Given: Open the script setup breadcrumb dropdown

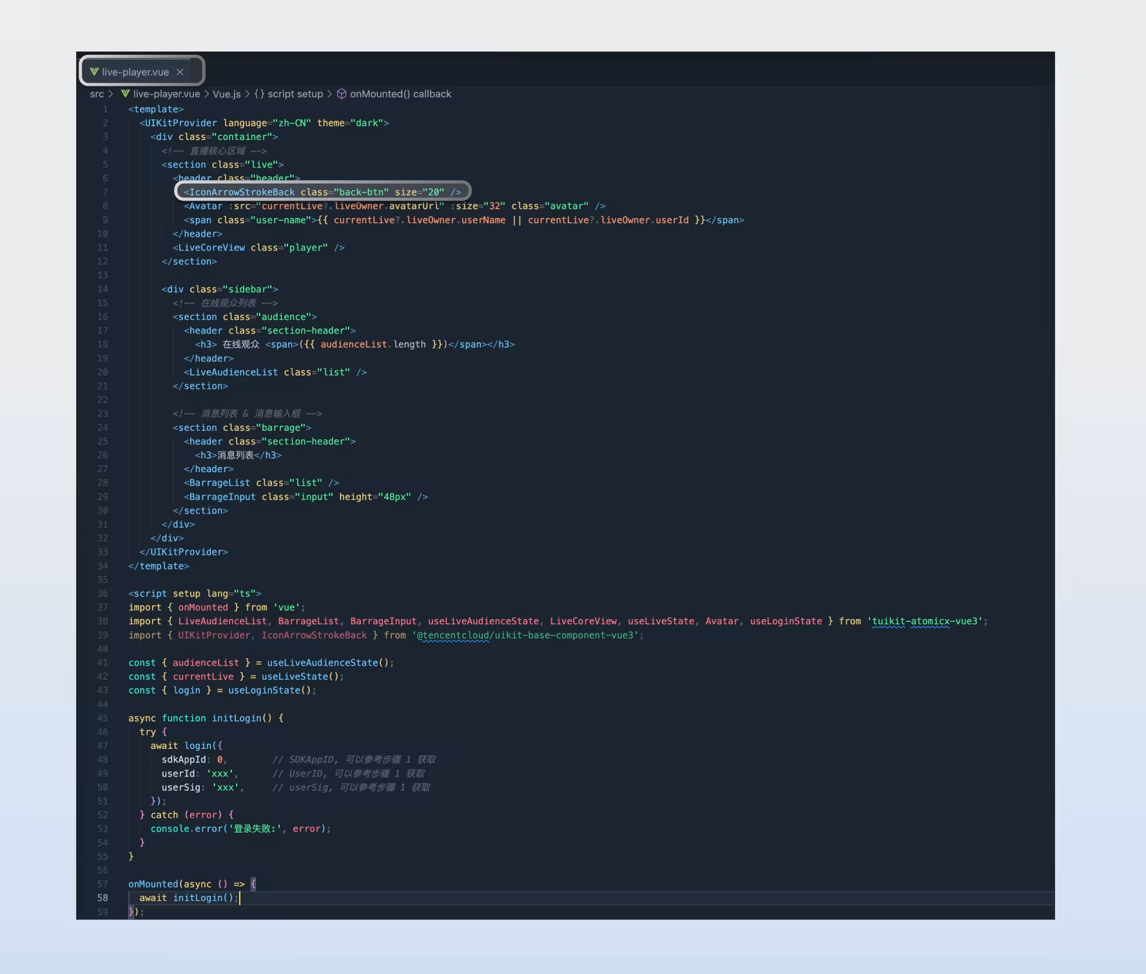Looking at the screenshot, I should [295, 94].
